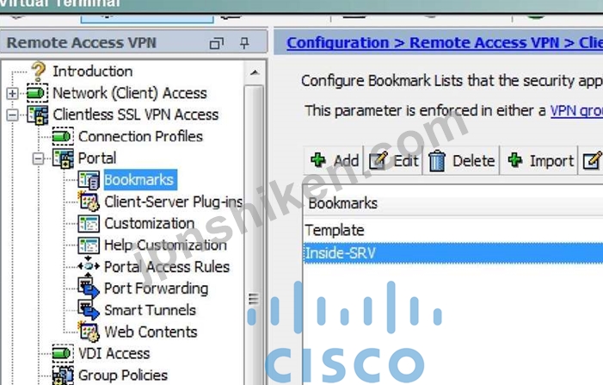603x385 pixels.
Task: Delete the selected bookmark list
Action: pyautogui.click(x=461, y=160)
